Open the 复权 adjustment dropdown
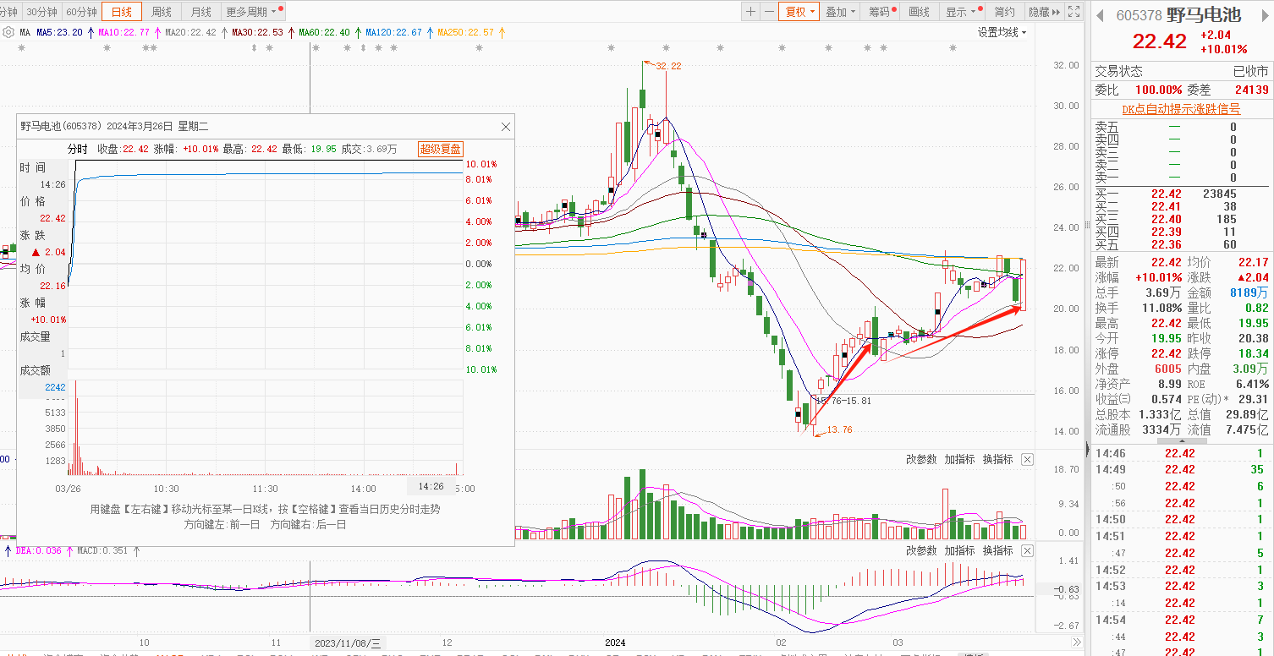 tap(799, 12)
